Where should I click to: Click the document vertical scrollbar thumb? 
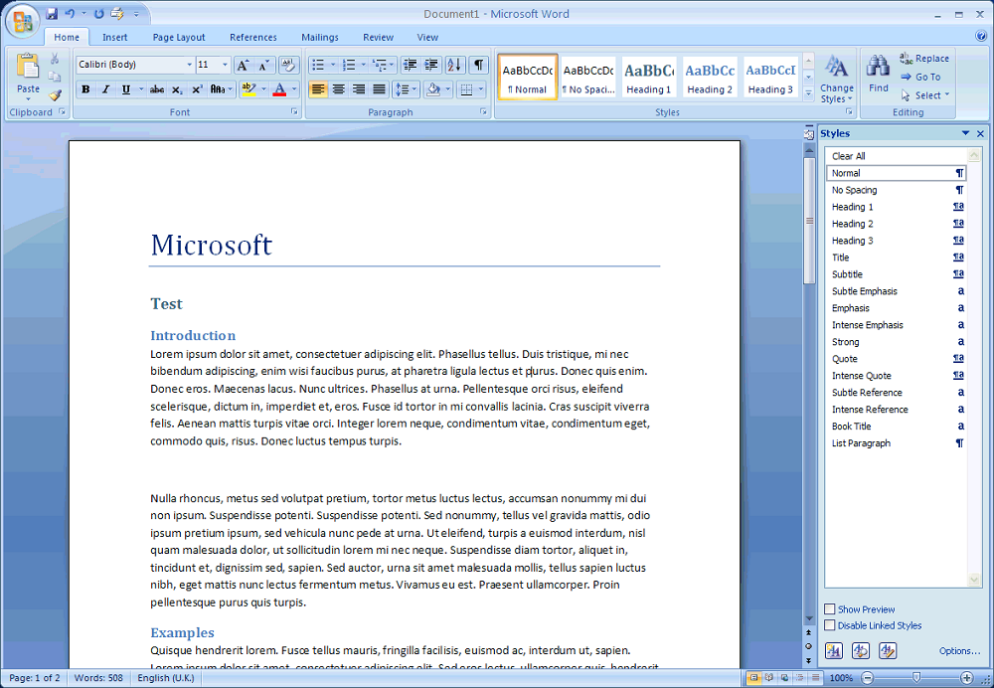pyautogui.click(x=809, y=220)
